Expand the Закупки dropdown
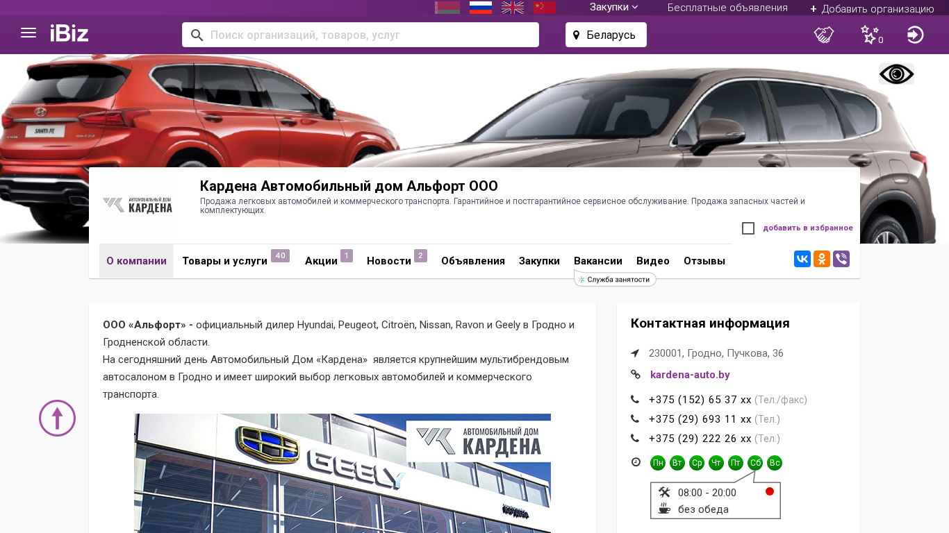Viewport: 949px width, 533px height. [614, 8]
